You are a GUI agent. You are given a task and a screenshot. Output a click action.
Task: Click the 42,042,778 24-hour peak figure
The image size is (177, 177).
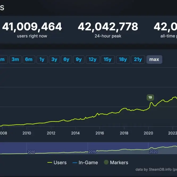coord(108,27)
